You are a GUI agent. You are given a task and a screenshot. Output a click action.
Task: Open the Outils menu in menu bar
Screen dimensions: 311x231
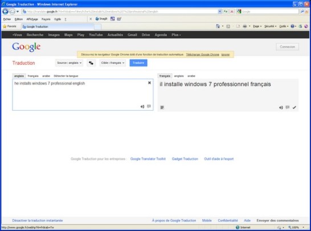(x=58, y=19)
